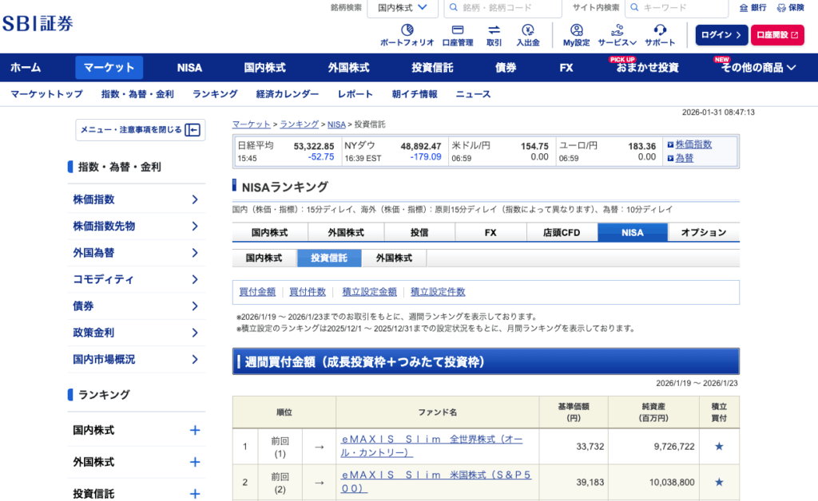Click the 口座管理 account management icon

click(457, 35)
